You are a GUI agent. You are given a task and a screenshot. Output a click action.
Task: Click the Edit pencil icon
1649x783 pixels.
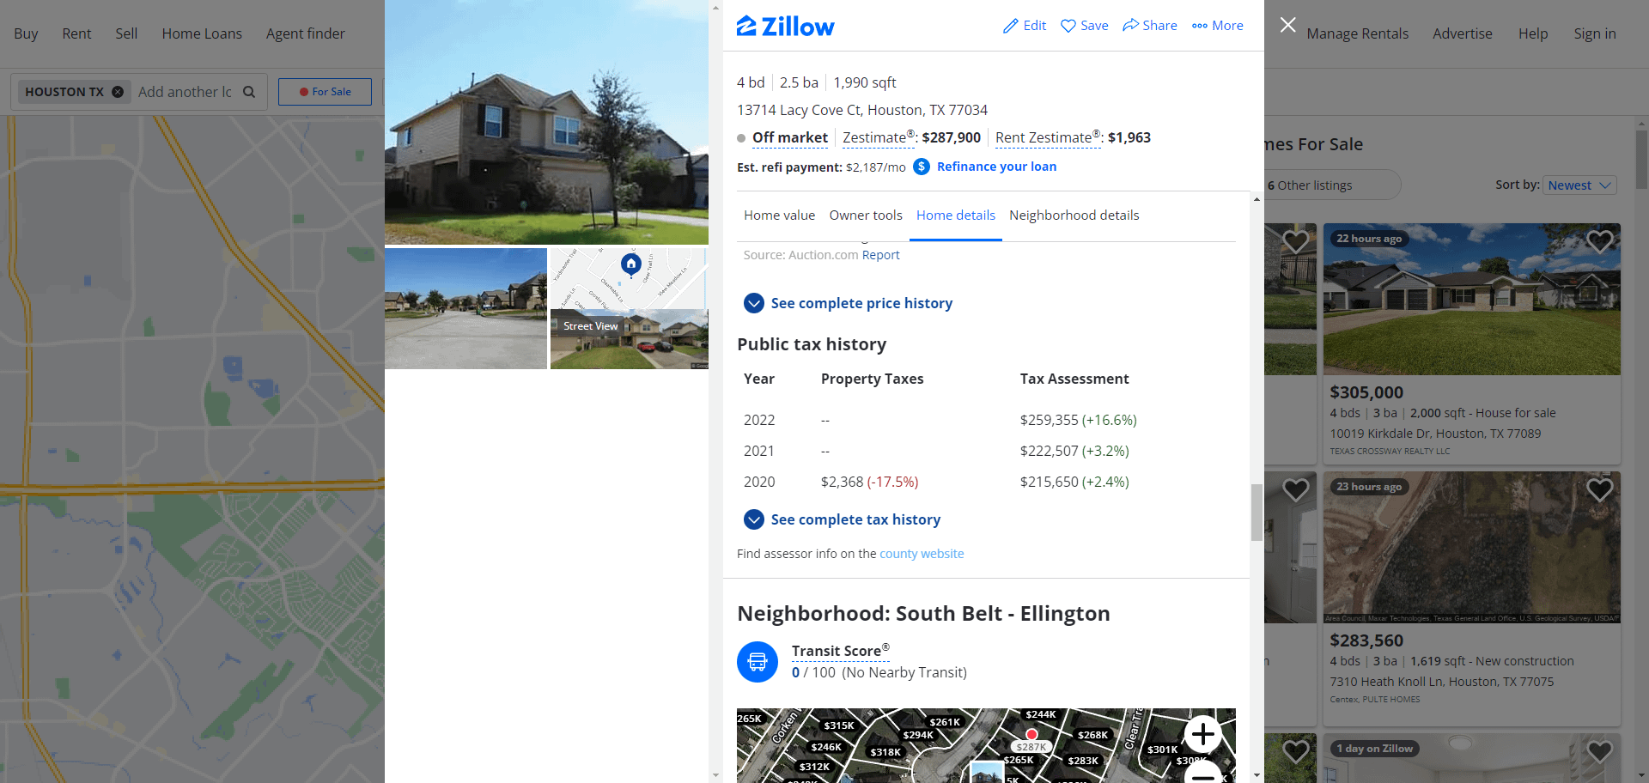coord(1011,26)
